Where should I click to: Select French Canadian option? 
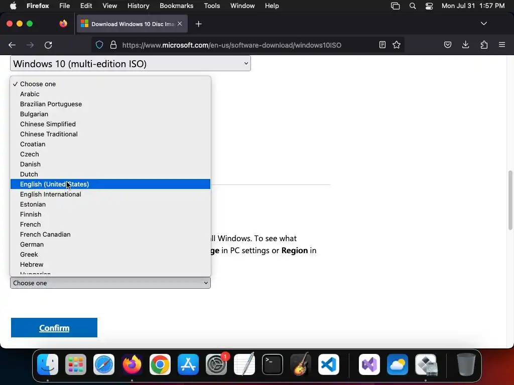pyautogui.click(x=110, y=235)
